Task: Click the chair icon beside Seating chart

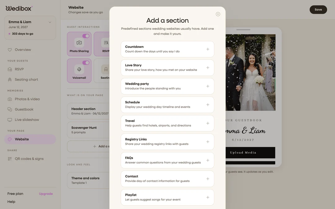Action: pyautogui.click(x=10, y=80)
